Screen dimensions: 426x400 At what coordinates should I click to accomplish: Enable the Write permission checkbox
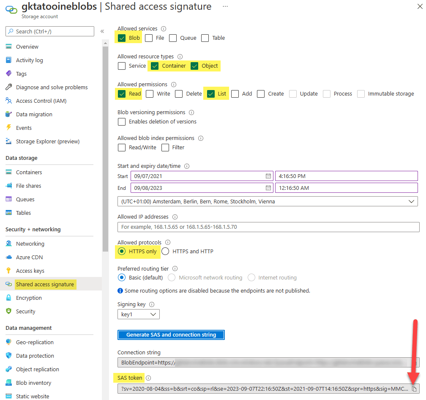click(x=150, y=94)
